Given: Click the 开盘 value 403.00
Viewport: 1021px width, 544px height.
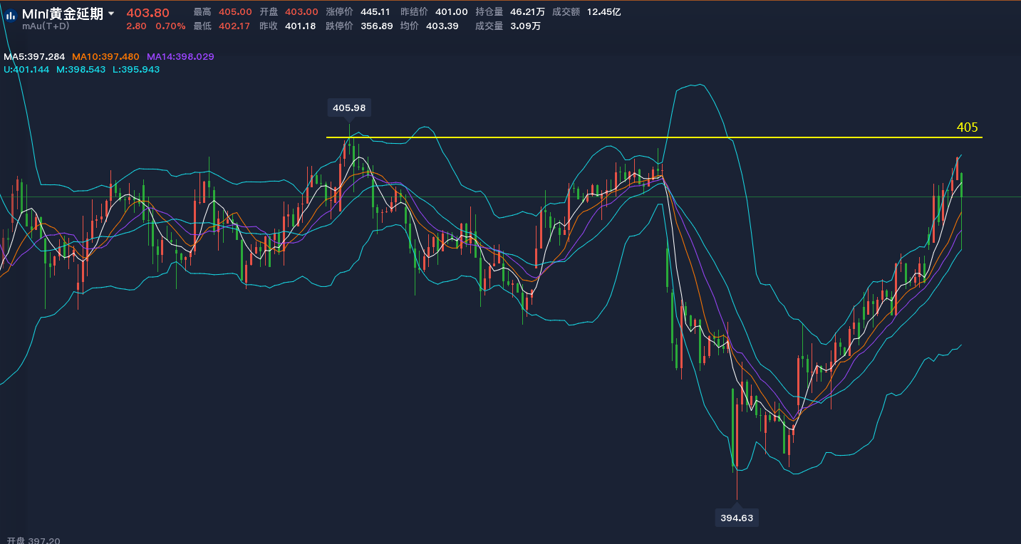Looking at the screenshot, I should click(301, 12).
